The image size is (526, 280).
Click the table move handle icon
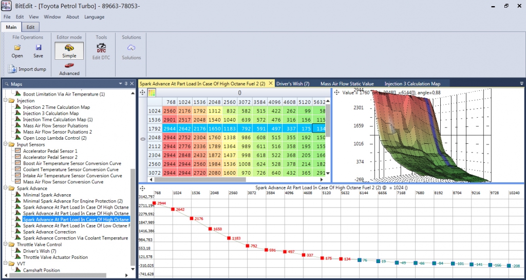(x=142, y=92)
